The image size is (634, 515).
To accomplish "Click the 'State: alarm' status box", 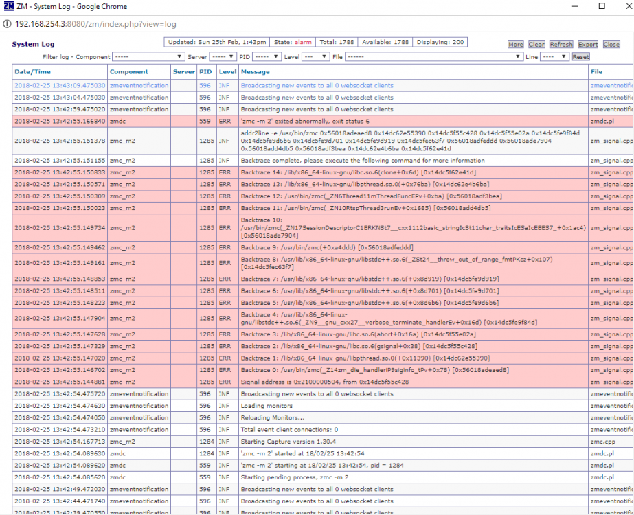I will click(293, 42).
